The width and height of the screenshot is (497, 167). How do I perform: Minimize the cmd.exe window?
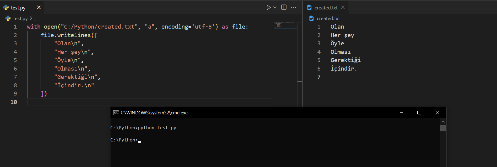point(402,113)
